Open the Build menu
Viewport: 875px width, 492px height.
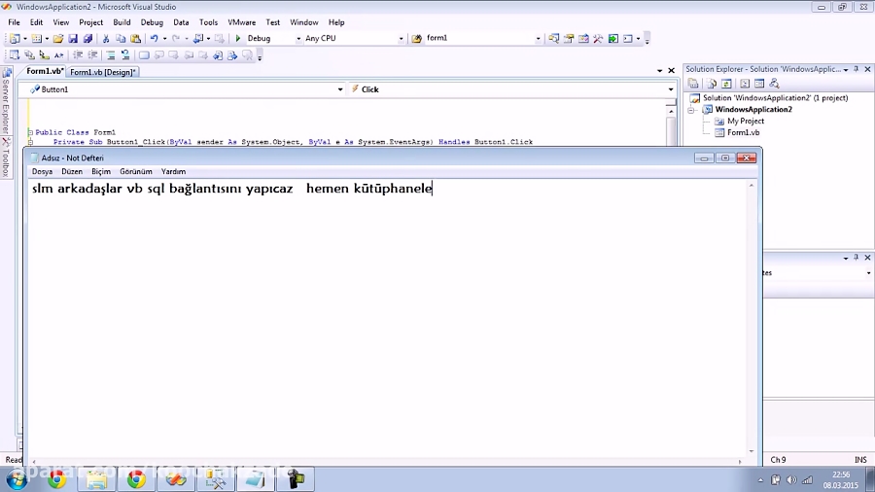pos(122,22)
